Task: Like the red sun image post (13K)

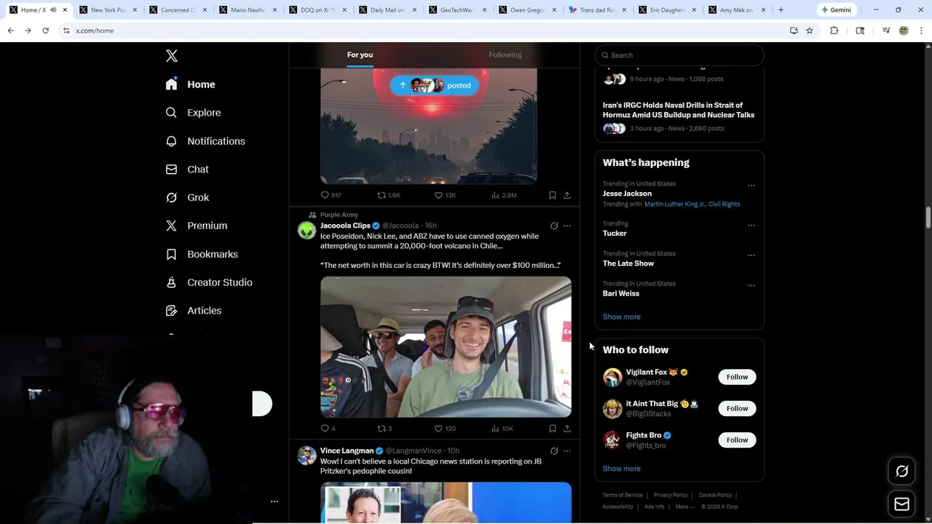Action: [x=445, y=195]
